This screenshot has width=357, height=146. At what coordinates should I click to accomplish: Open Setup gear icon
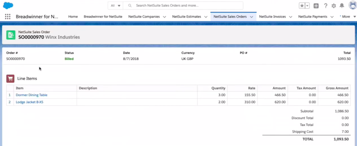pyautogui.click(x=334, y=6)
